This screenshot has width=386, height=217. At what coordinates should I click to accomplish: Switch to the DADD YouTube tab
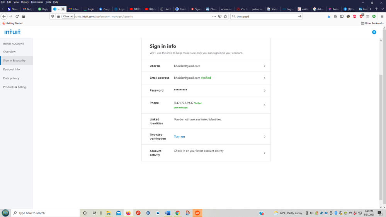pos(135,9)
